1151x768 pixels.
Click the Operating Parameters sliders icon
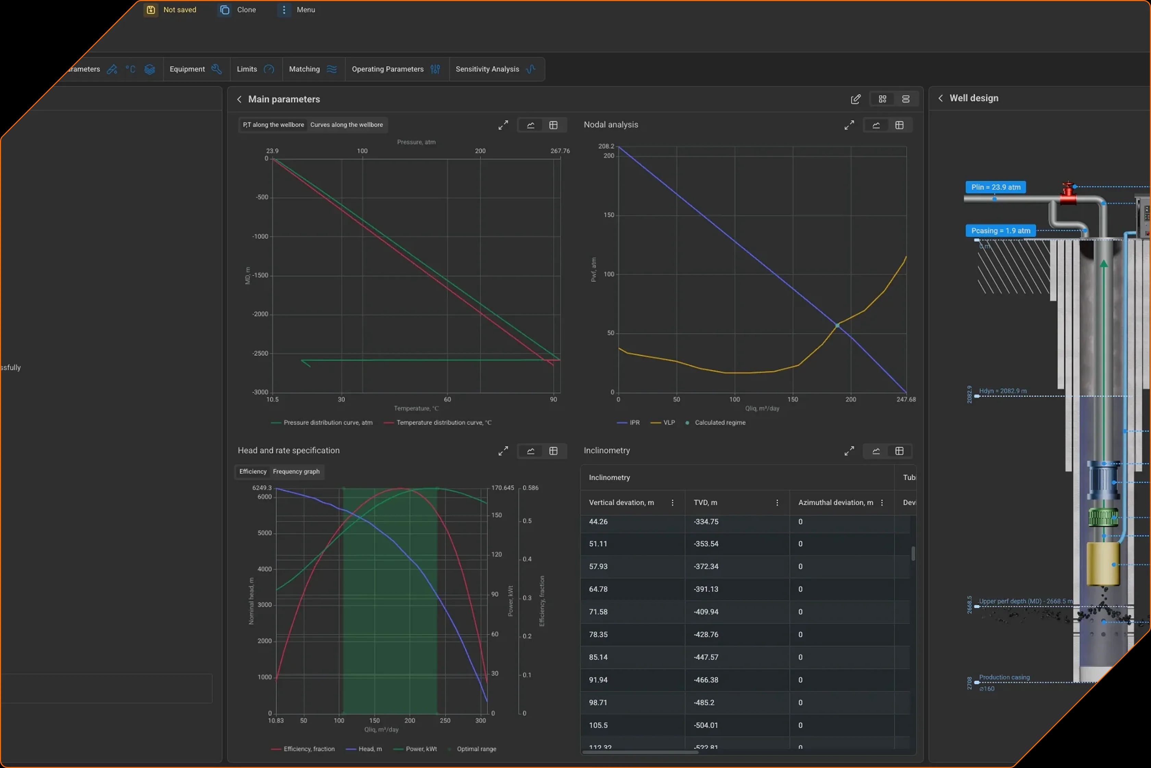435,69
